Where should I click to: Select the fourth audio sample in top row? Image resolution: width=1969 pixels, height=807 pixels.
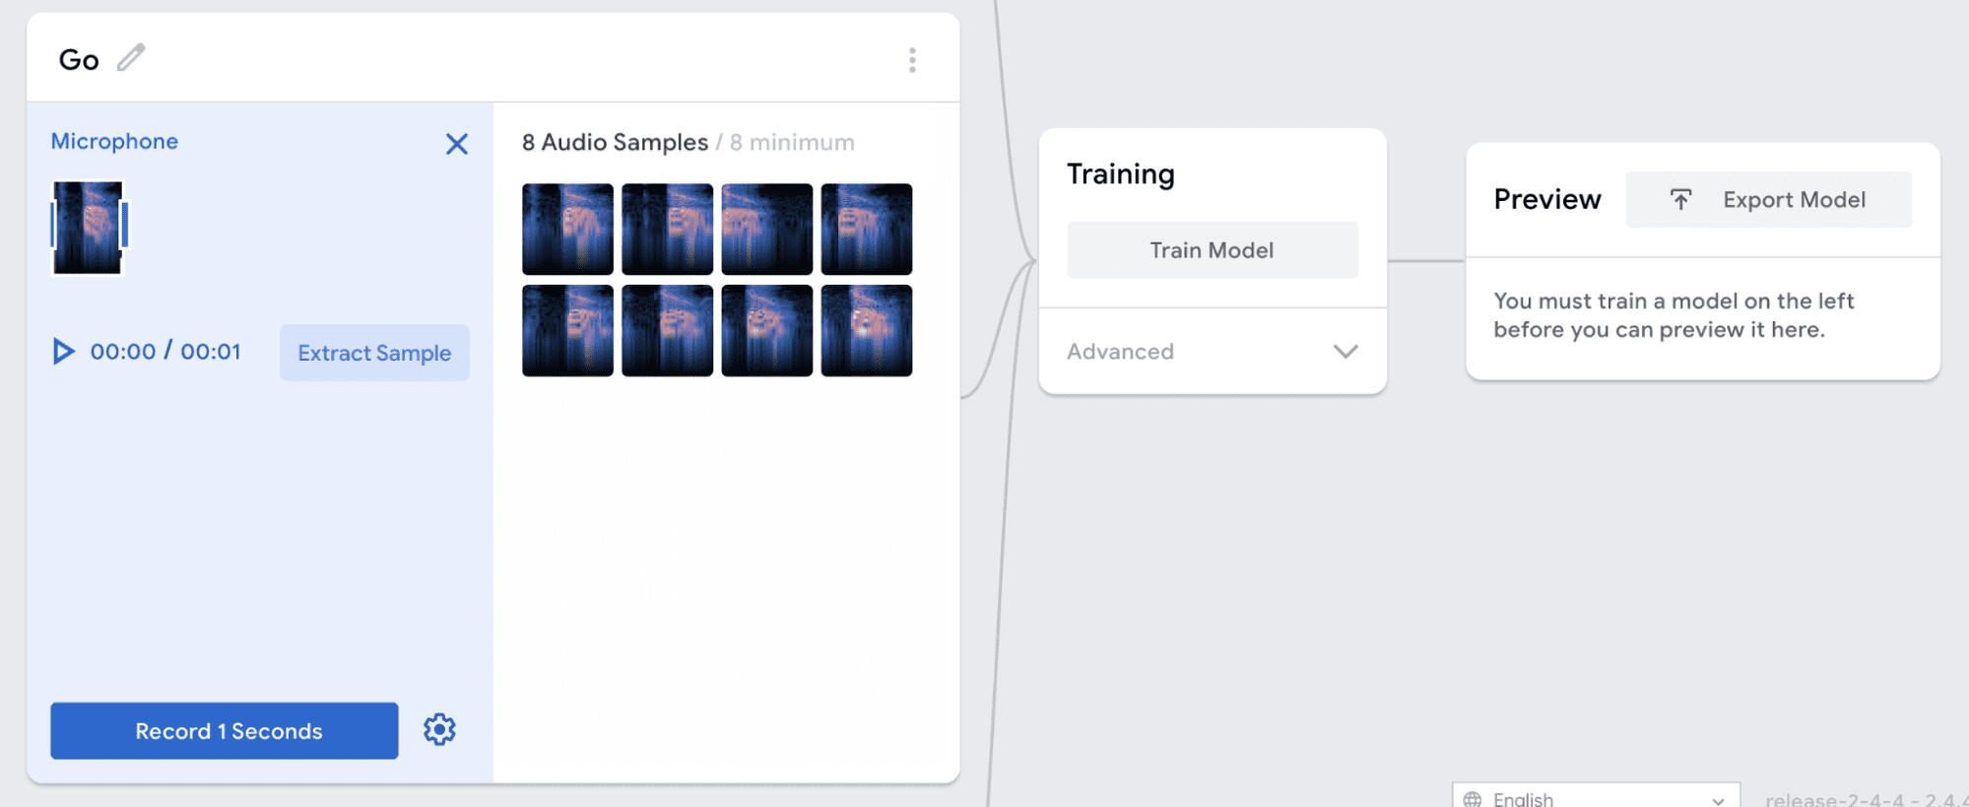(x=866, y=229)
